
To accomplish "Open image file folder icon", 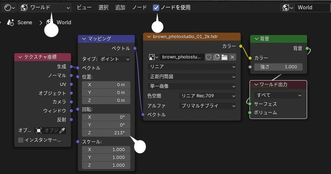I will (x=224, y=57).
